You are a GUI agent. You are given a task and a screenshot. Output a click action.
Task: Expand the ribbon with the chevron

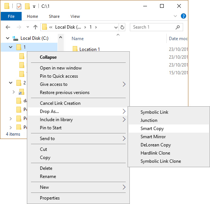point(175,16)
